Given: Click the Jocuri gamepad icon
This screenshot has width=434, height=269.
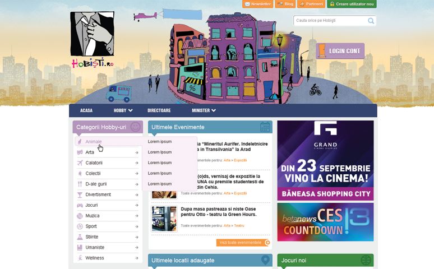Looking at the screenshot, I should pyautogui.click(x=80, y=205).
